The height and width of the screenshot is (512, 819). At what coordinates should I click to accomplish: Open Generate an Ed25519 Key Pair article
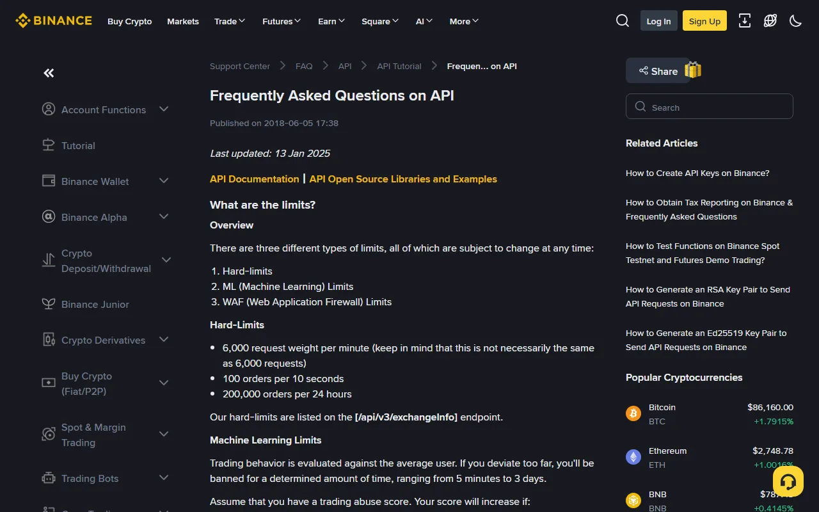[x=706, y=340]
